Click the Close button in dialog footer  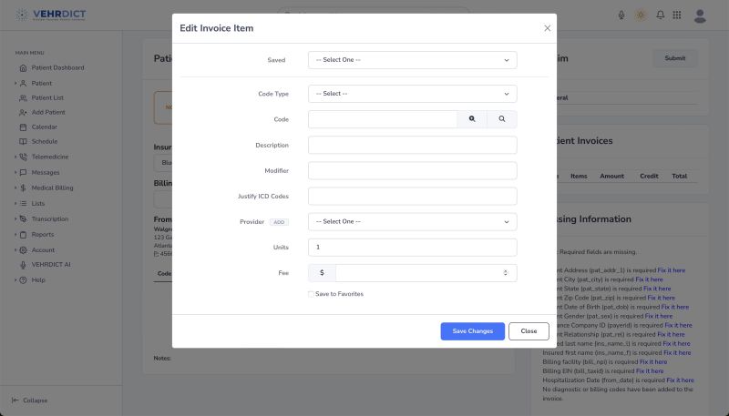529,331
